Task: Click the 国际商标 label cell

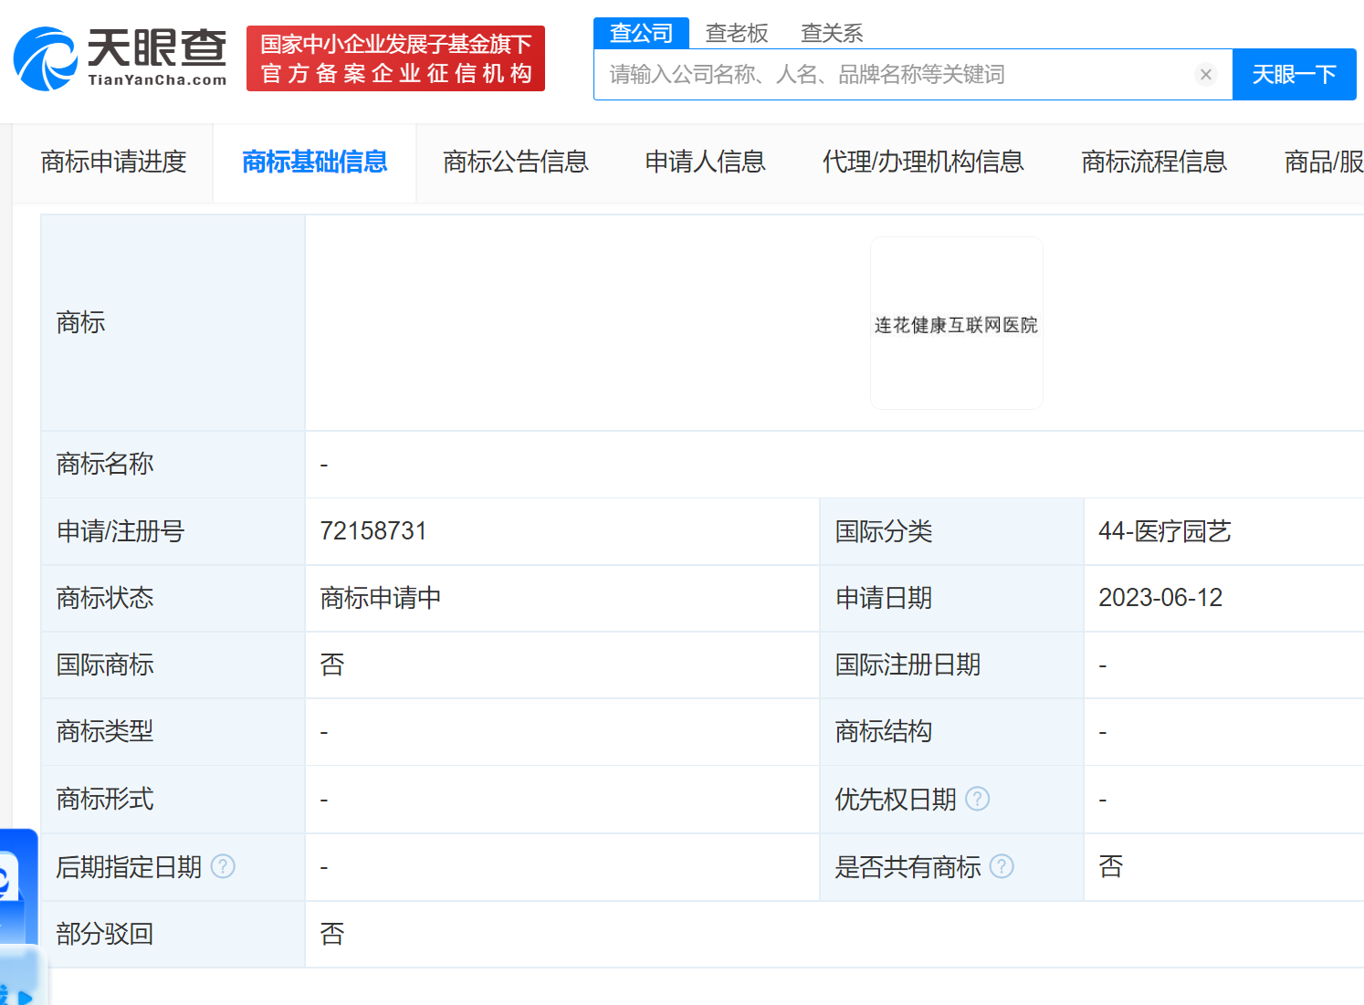Action: [x=173, y=665]
